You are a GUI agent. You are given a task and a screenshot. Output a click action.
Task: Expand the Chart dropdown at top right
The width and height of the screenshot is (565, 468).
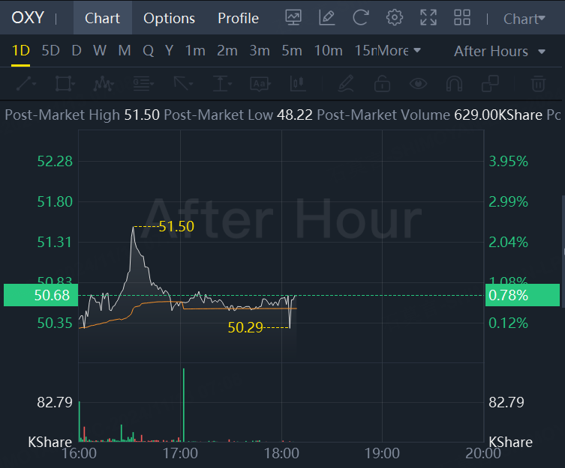[x=524, y=19]
